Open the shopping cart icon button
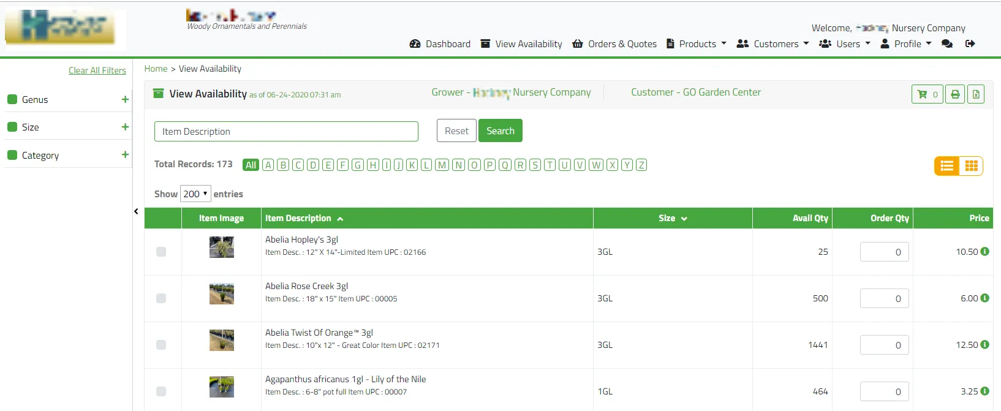The width and height of the screenshot is (1001, 411). click(x=927, y=94)
